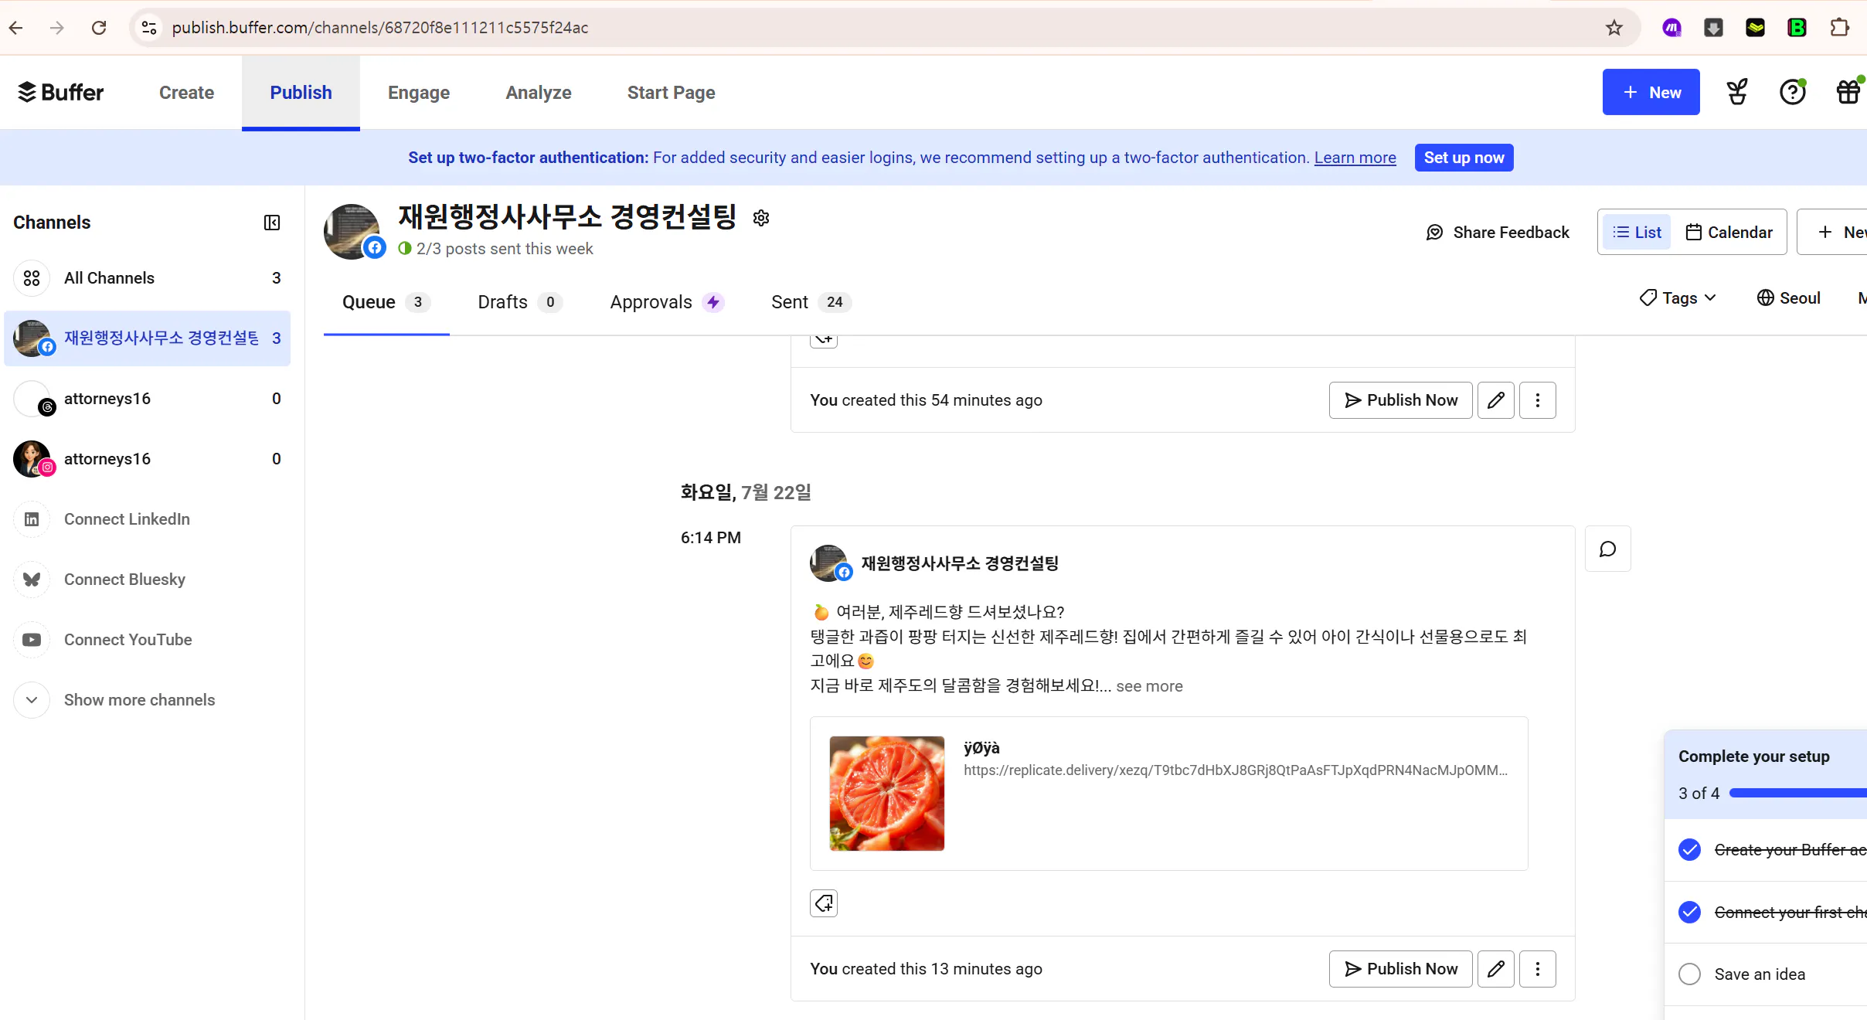The width and height of the screenshot is (1867, 1020).
Task: Open the comment bubble beside the 6:14 PM post
Action: (1607, 549)
